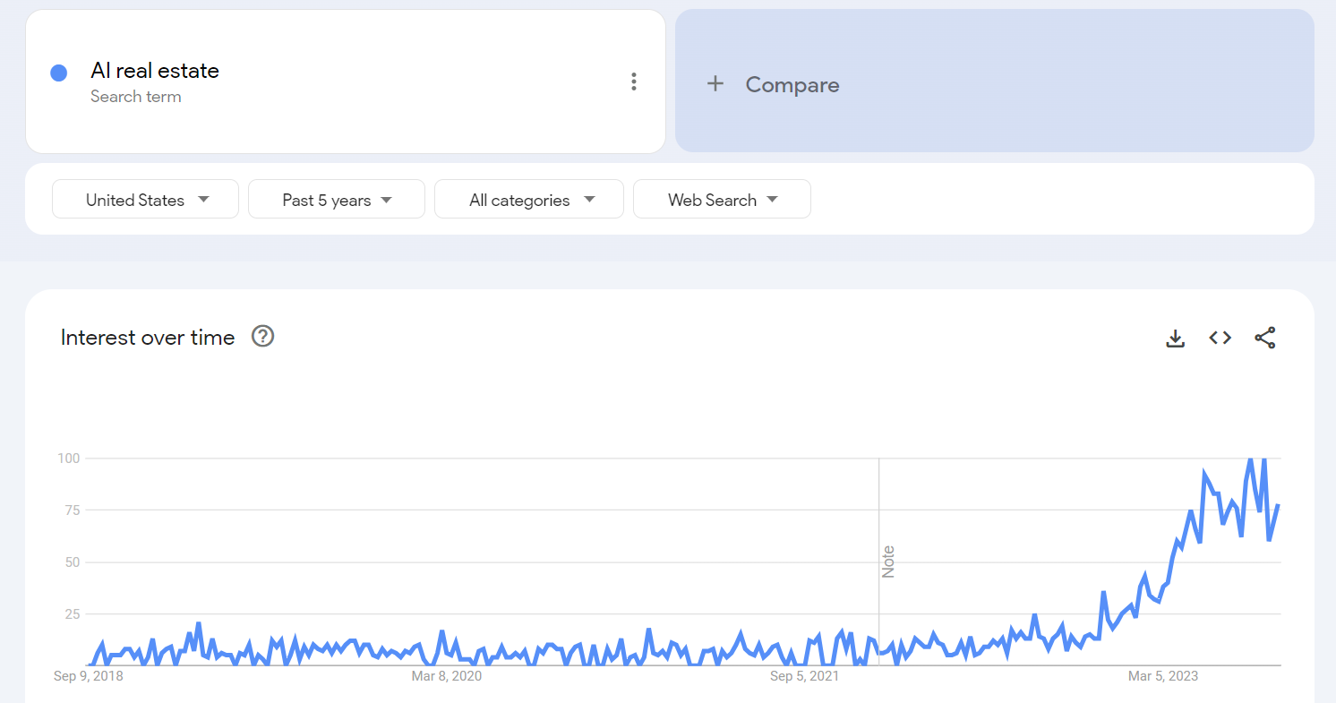Screen dimensions: 1336x703
Task: Open the Web Search type dropdown
Action: coord(722,200)
